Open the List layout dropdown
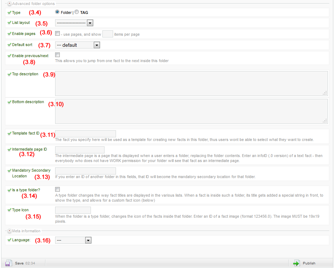The image size is (334, 268). 90,22
